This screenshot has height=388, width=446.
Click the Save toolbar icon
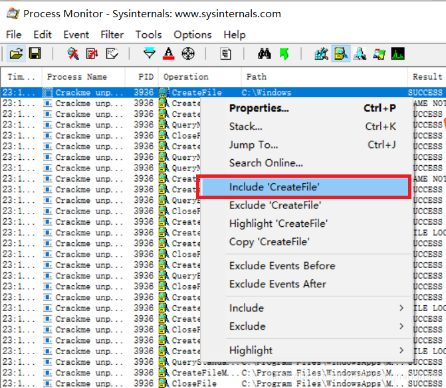click(x=35, y=53)
